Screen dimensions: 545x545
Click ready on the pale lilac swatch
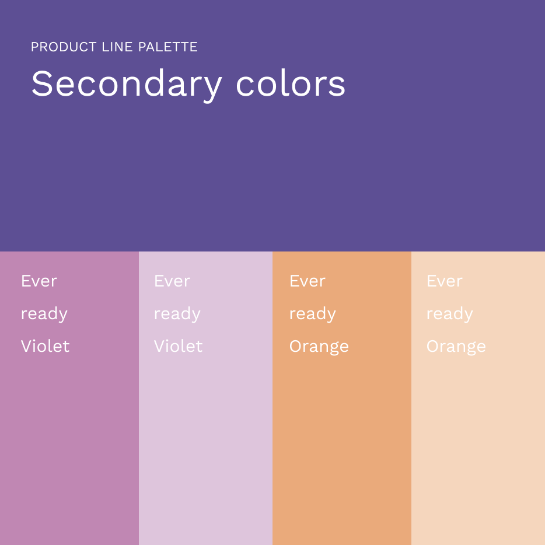point(177,314)
